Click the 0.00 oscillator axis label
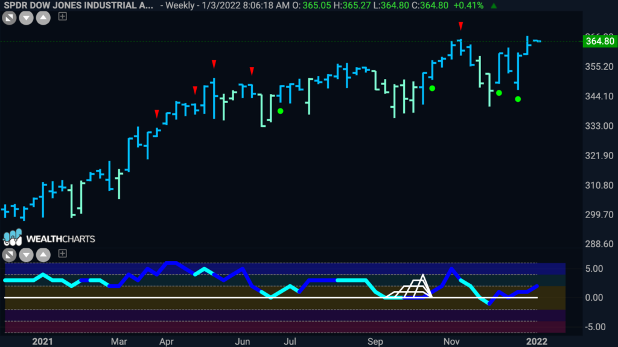The width and height of the screenshot is (618, 347). [x=594, y=298]
